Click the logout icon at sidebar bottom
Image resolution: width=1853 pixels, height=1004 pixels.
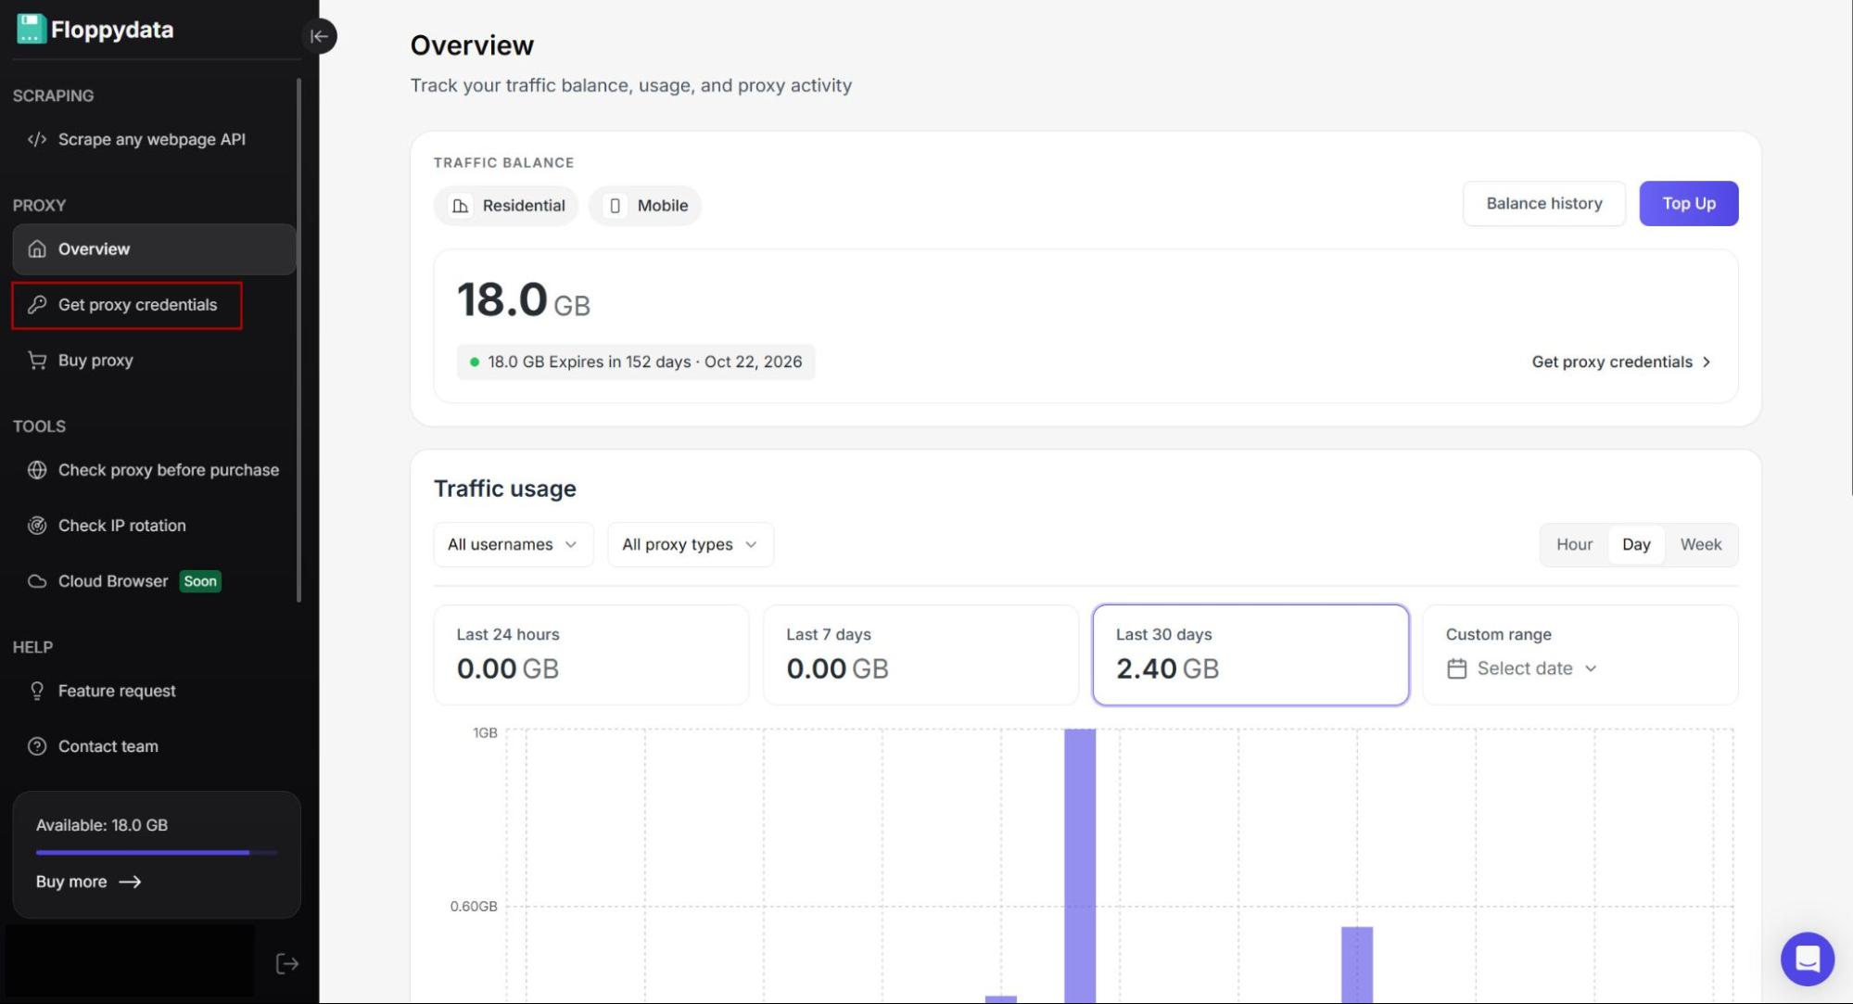(x=287, y=964)
